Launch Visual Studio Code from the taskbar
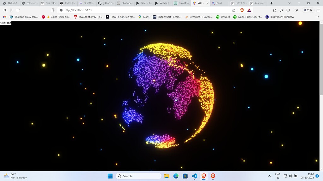 click(x=194, y=176)
